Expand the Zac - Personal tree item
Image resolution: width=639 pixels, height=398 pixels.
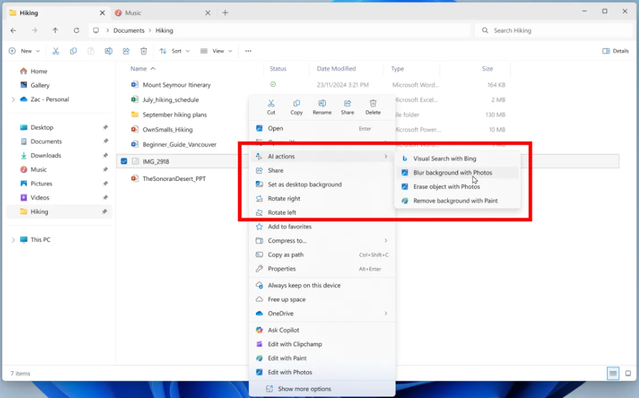point(12,99)
